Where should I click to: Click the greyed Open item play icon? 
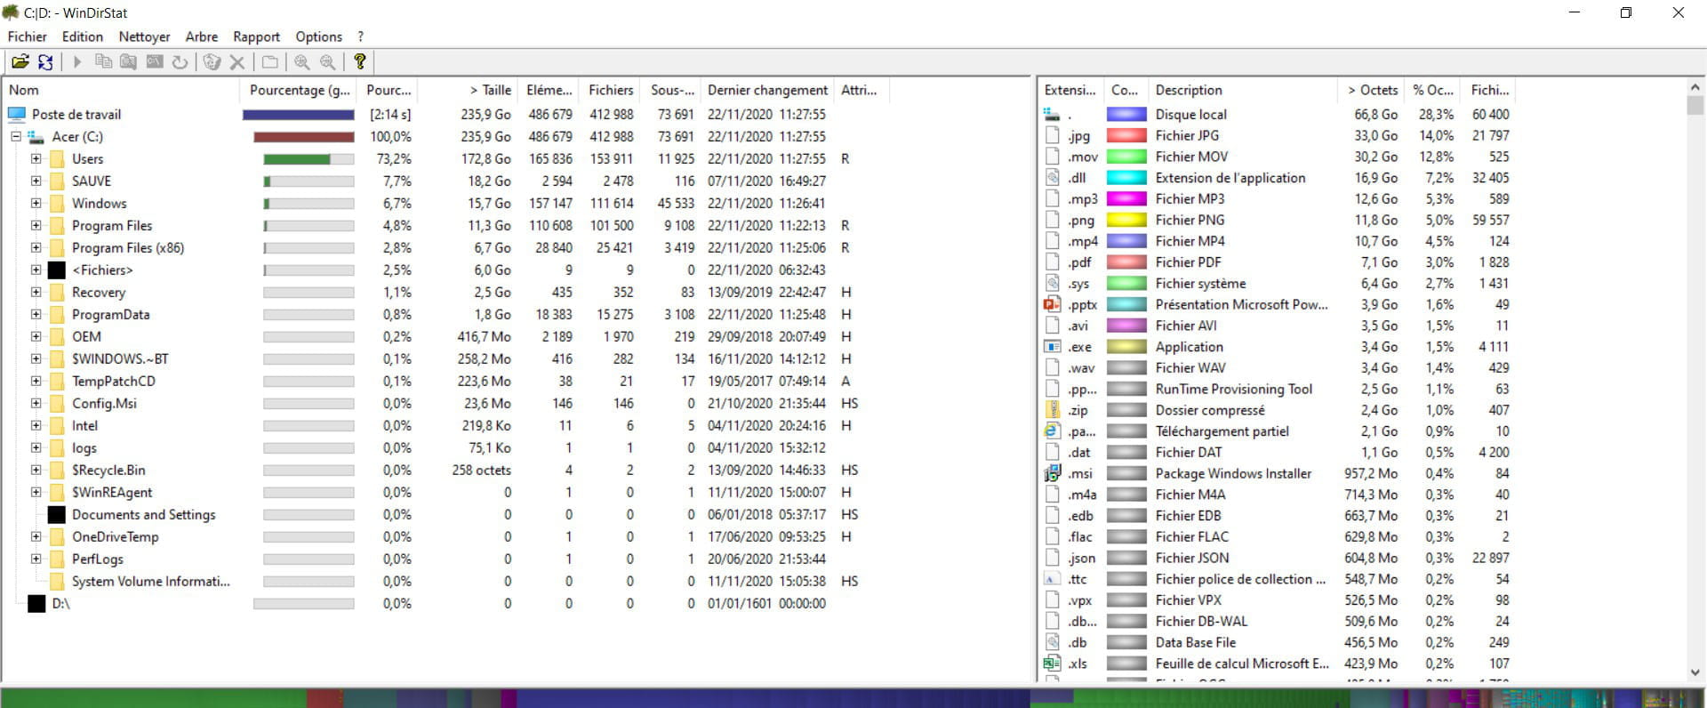pyautogui.click(x=77, y=61)
